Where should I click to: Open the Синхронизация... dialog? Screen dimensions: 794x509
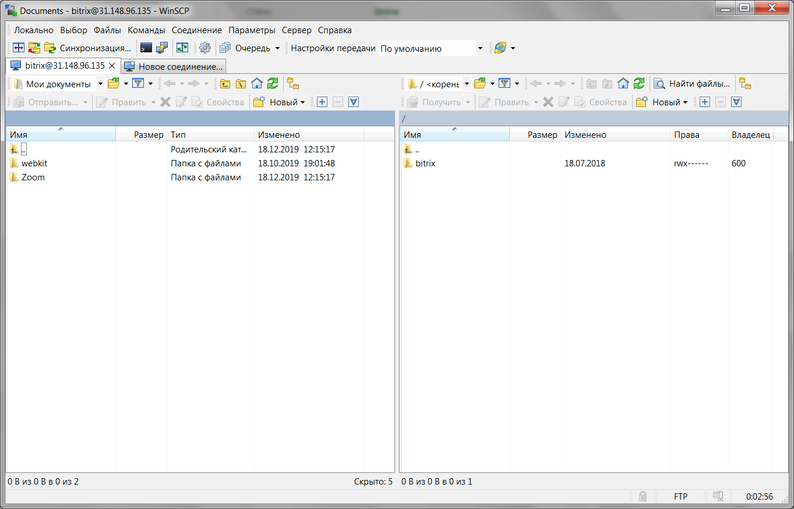tap(89, 48)
